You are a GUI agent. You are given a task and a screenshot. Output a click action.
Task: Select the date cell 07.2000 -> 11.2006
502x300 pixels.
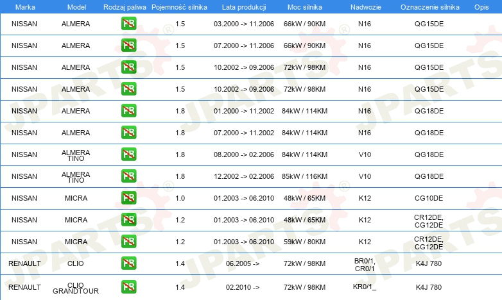coord(244,46)
